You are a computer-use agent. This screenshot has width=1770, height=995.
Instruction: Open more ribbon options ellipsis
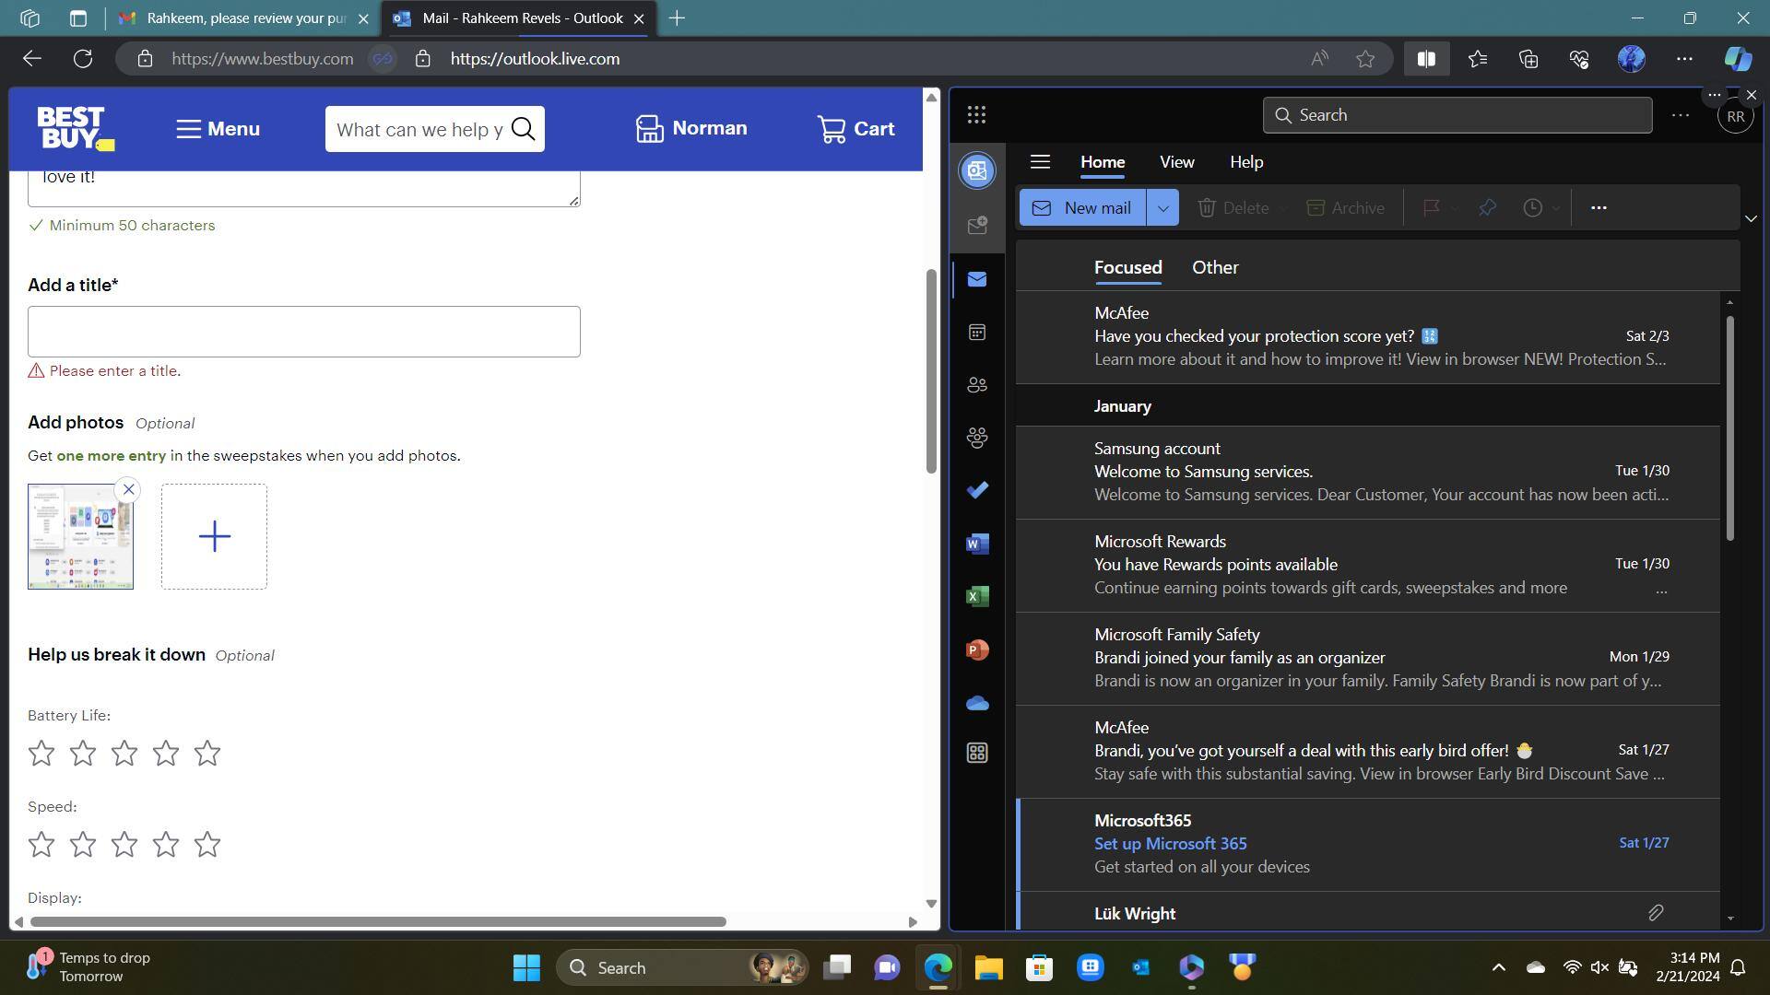[x=1599, y=208]
